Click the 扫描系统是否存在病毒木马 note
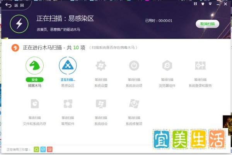The height and width of the screenshot is (155, 232). pyautogui.click(x=113, y=47)
